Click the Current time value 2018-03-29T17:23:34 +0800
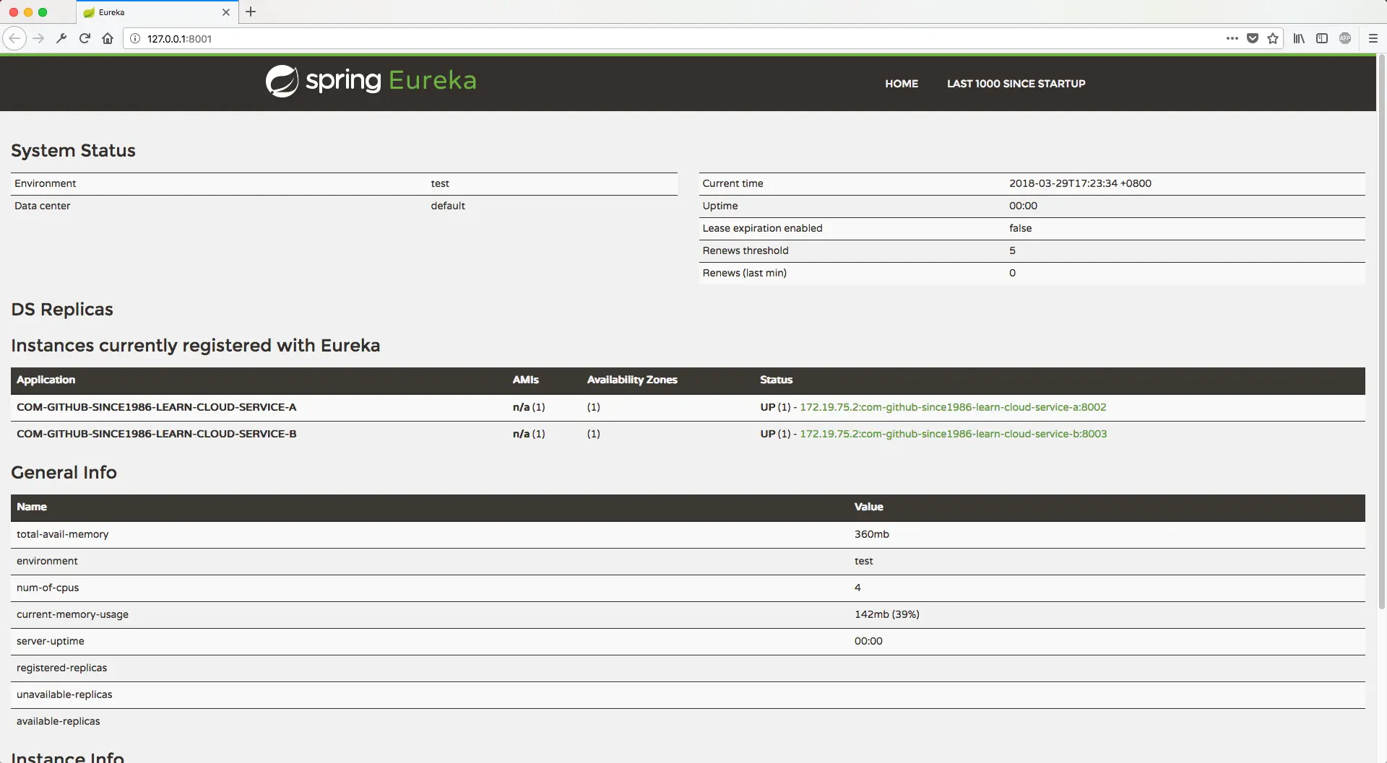1387x763 pixels. coord(1080,183)
